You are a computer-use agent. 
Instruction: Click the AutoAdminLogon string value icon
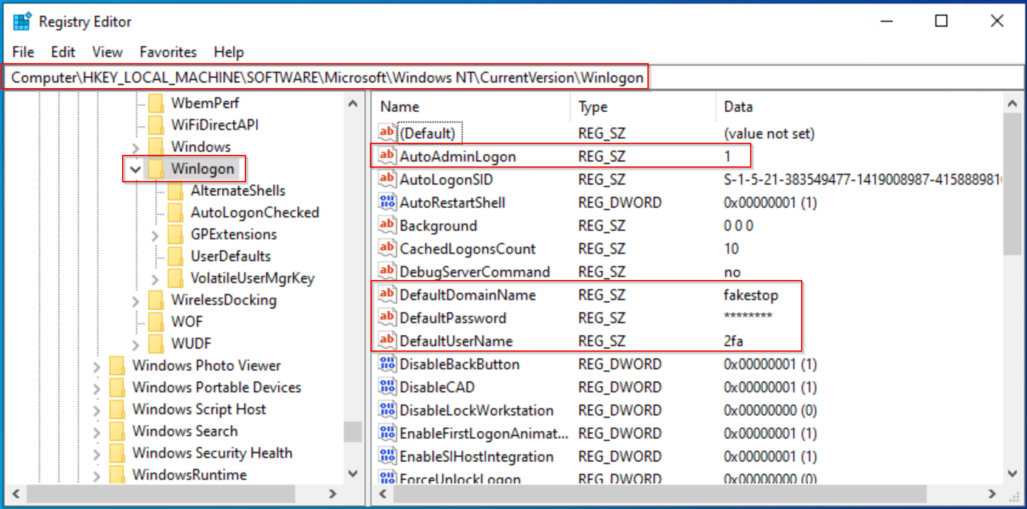[x=386, y=155]
